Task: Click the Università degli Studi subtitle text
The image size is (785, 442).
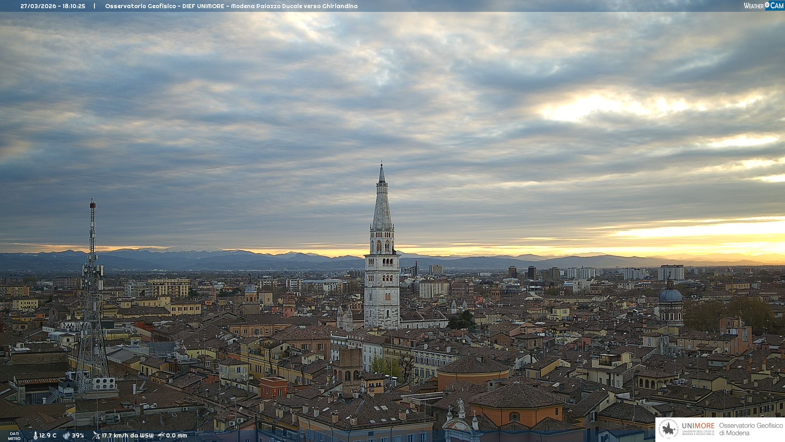Action: [x=698, y=433]
